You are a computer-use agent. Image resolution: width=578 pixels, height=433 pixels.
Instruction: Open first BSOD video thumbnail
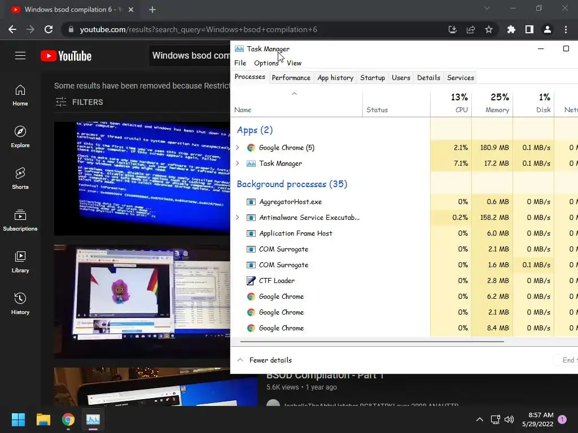pos(142,179)
